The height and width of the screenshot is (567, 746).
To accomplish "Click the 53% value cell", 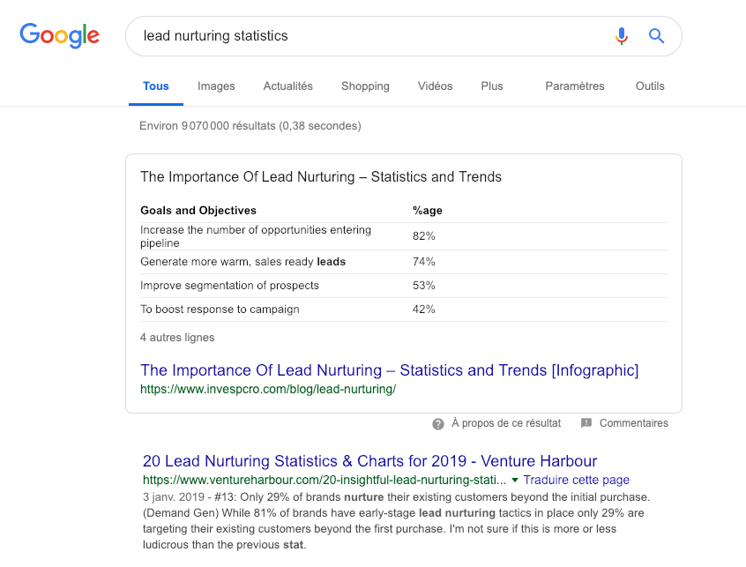I will 423,286.
